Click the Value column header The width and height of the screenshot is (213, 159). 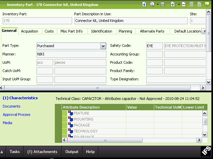click(140, 107)
